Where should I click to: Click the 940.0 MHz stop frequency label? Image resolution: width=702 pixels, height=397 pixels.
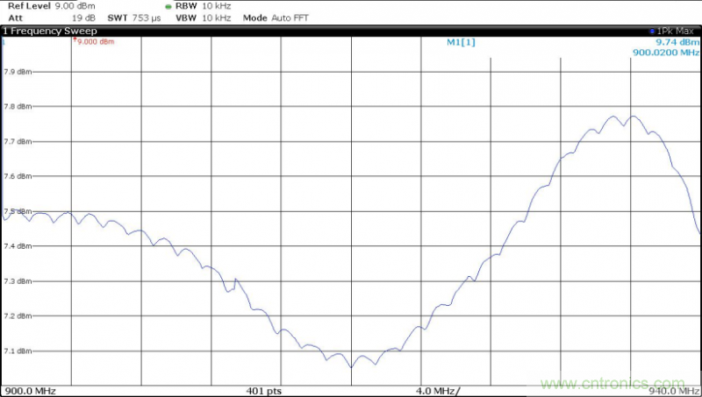[x=670, y=391]
